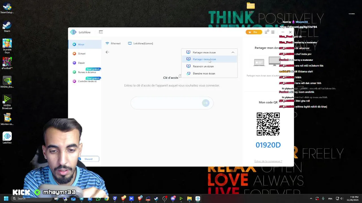Submit the access key with the arrow button
Viewport: 362px width, 203px height.
(206, 103)
